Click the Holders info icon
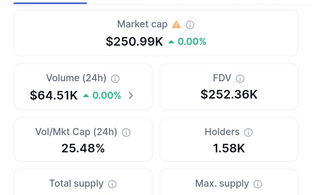This screenshot has width=312, height=195. tap(248, 132)
